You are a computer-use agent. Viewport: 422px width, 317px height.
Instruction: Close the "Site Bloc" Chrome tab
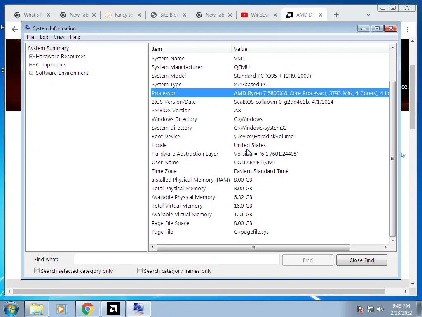pyautogui.click(x=184, y=15)
